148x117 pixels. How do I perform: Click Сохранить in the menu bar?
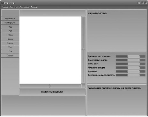pos(24,7)
